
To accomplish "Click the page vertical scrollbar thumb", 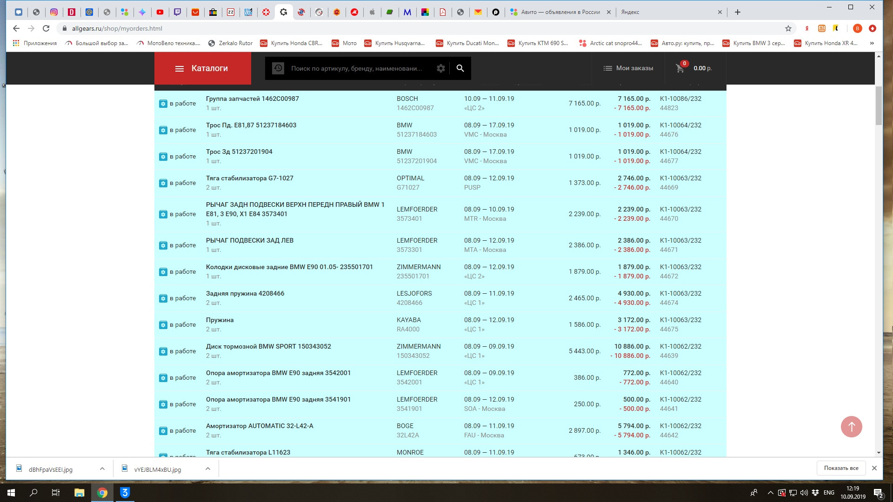I will [878, 105].
